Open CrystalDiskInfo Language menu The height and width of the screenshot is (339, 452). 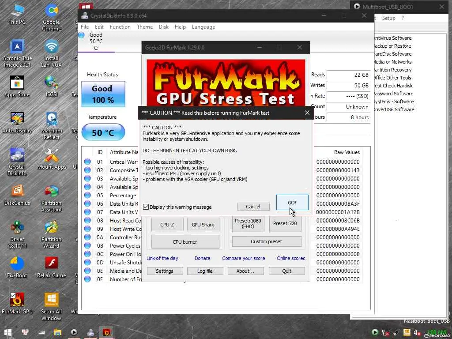tap(203, 27)
